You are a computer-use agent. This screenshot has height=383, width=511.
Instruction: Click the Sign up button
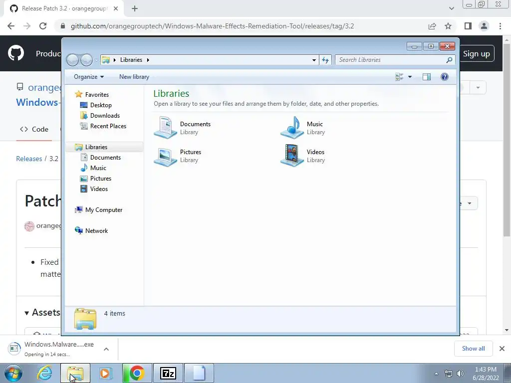click(476, 54)
